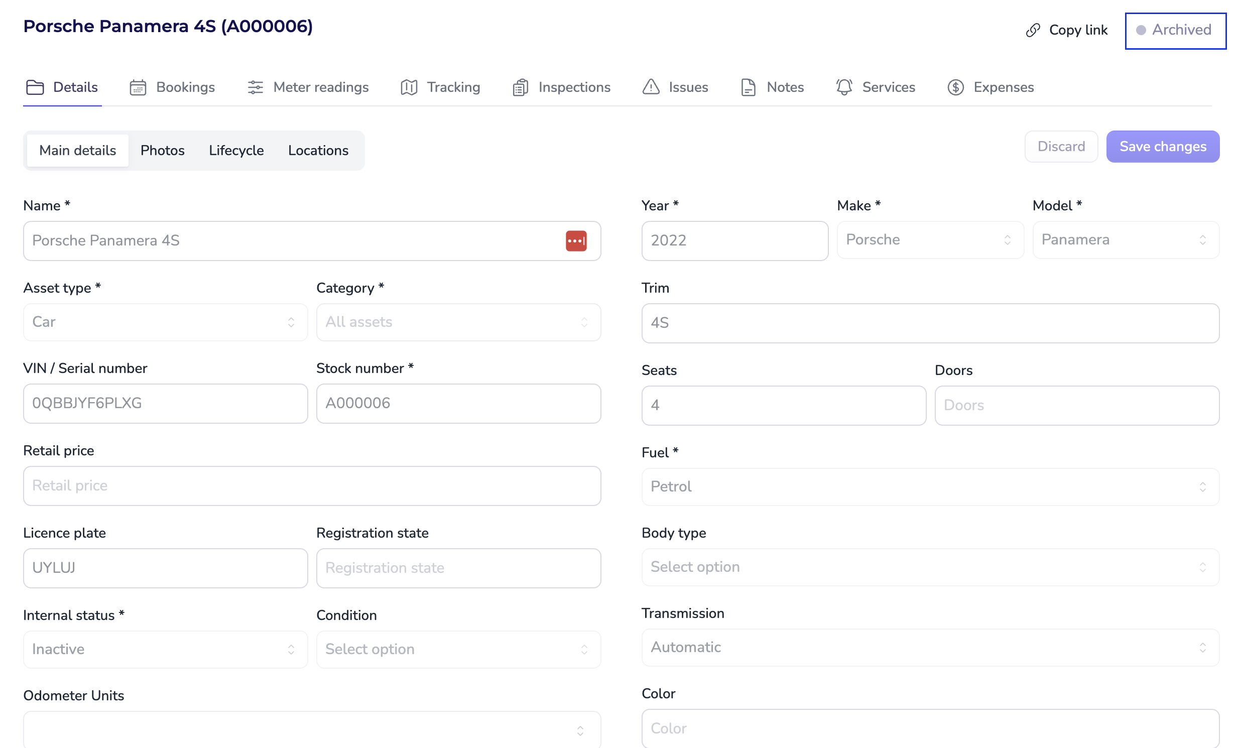
Task: Click the Retail price input field
Action: tap(312, 485)
